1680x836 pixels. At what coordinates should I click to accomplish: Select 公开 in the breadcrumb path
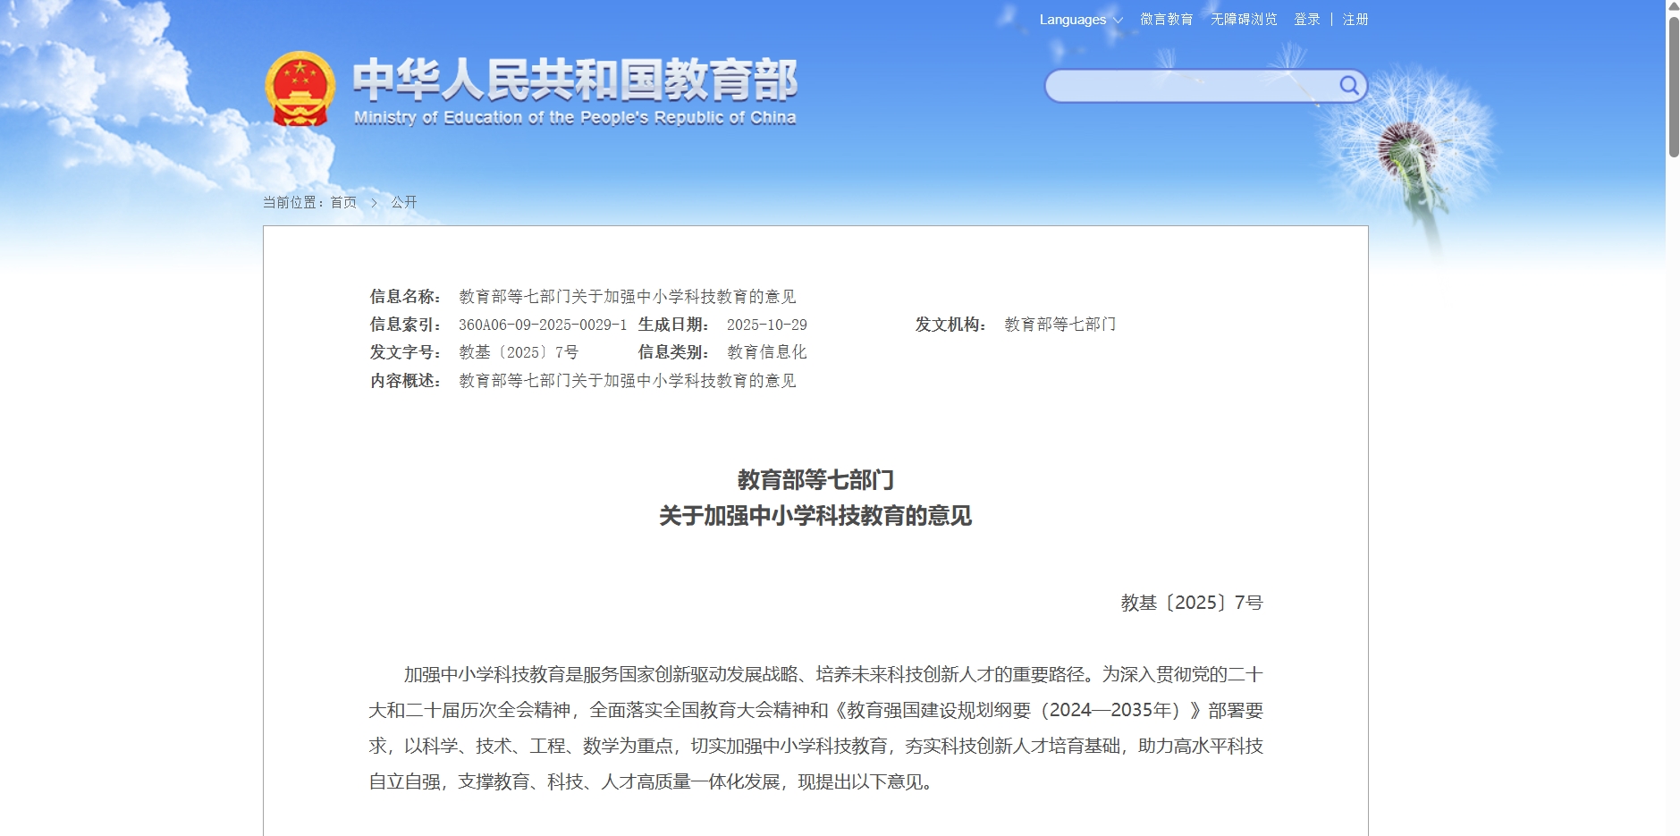tap(404, 203)
